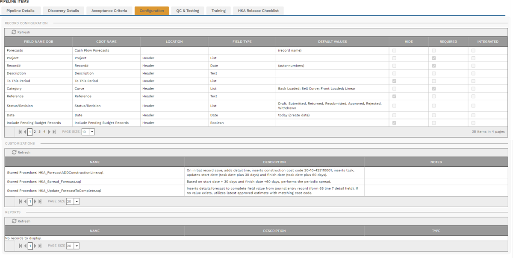Click Customizations Notes column header

point(436,162)
